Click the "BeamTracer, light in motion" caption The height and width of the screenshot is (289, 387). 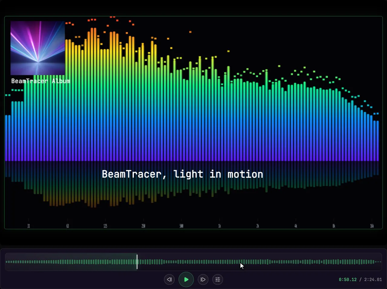(x=182, y=174)
